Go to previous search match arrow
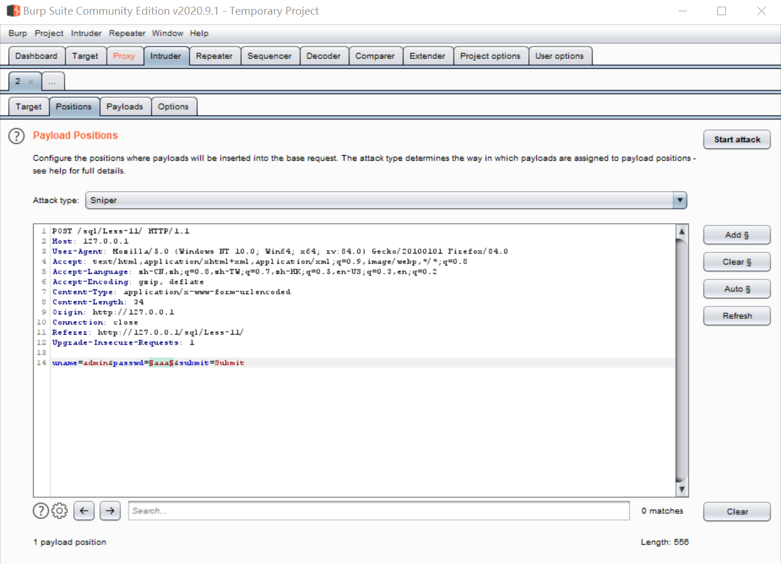This screenshot has width=781, height=564. [x=84, y=511]
